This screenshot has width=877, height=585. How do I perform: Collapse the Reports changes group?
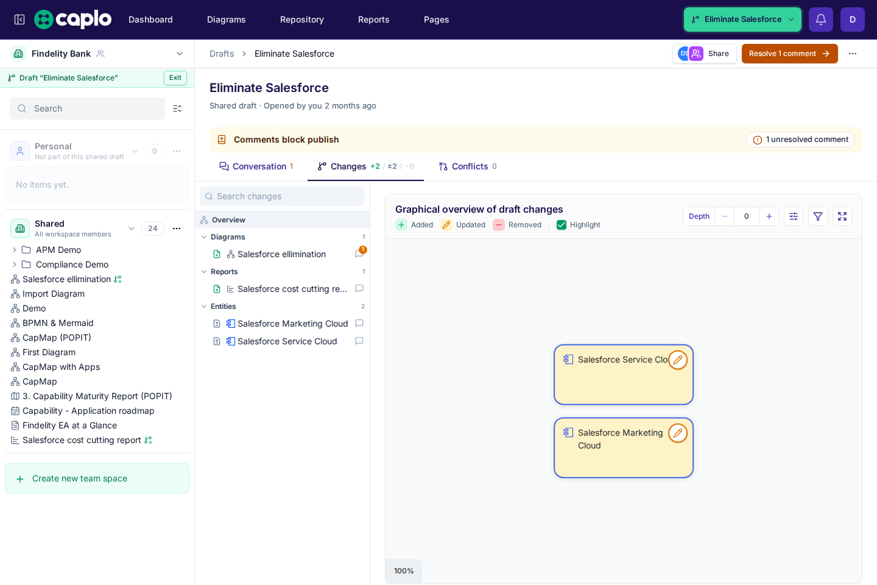coord(204,272)
